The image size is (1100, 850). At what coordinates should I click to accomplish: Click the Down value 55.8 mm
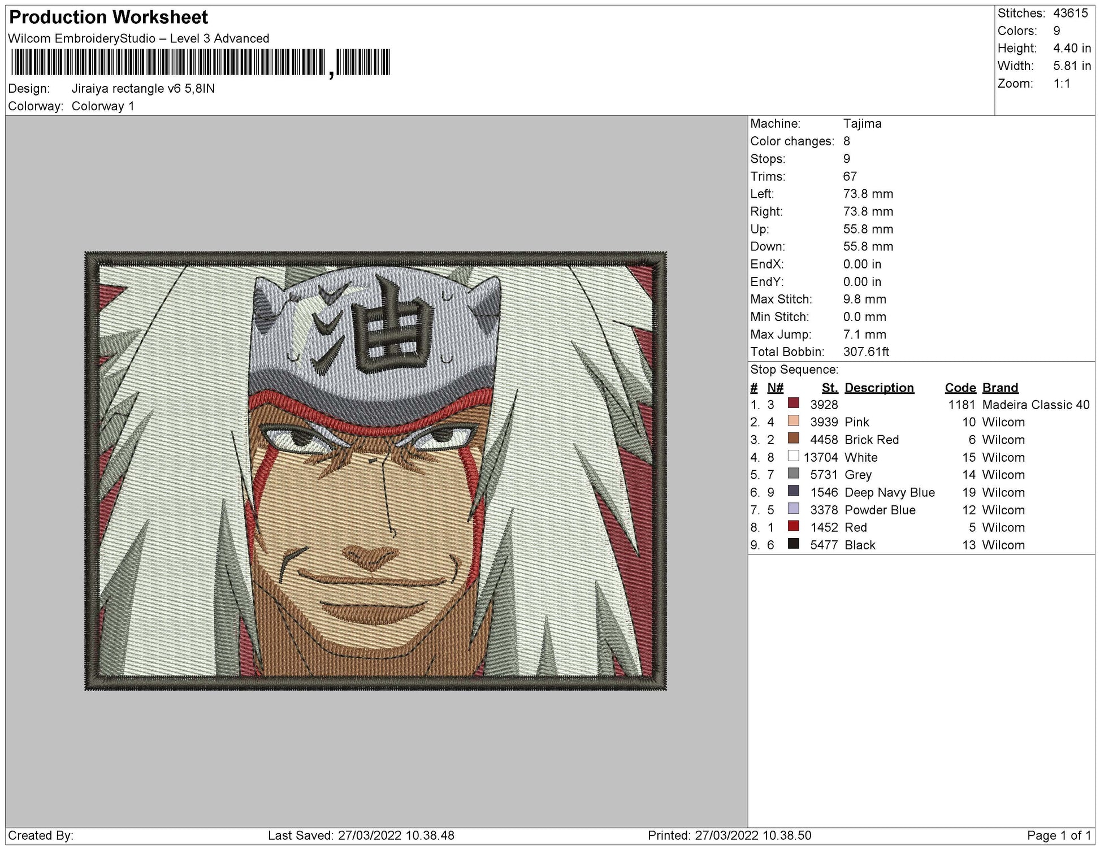868,246
